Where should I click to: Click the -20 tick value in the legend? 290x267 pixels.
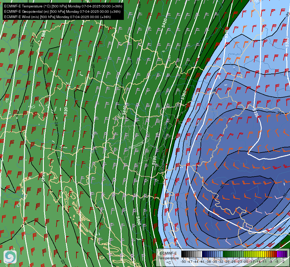point(246,262)
